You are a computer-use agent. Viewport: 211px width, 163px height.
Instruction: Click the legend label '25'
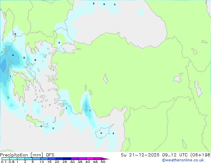tap(65, 162)
